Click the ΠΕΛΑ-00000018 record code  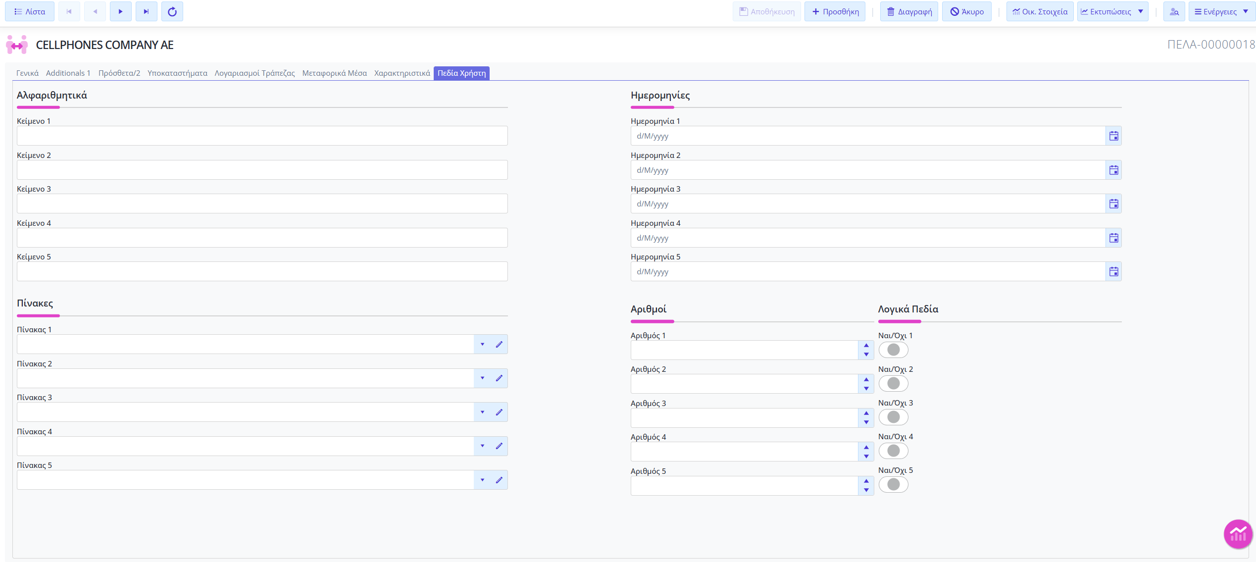tap(1211, 45)
